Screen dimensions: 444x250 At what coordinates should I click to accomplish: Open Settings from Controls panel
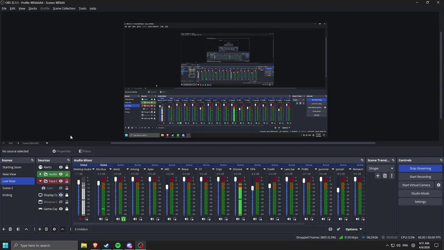point(420,202)
